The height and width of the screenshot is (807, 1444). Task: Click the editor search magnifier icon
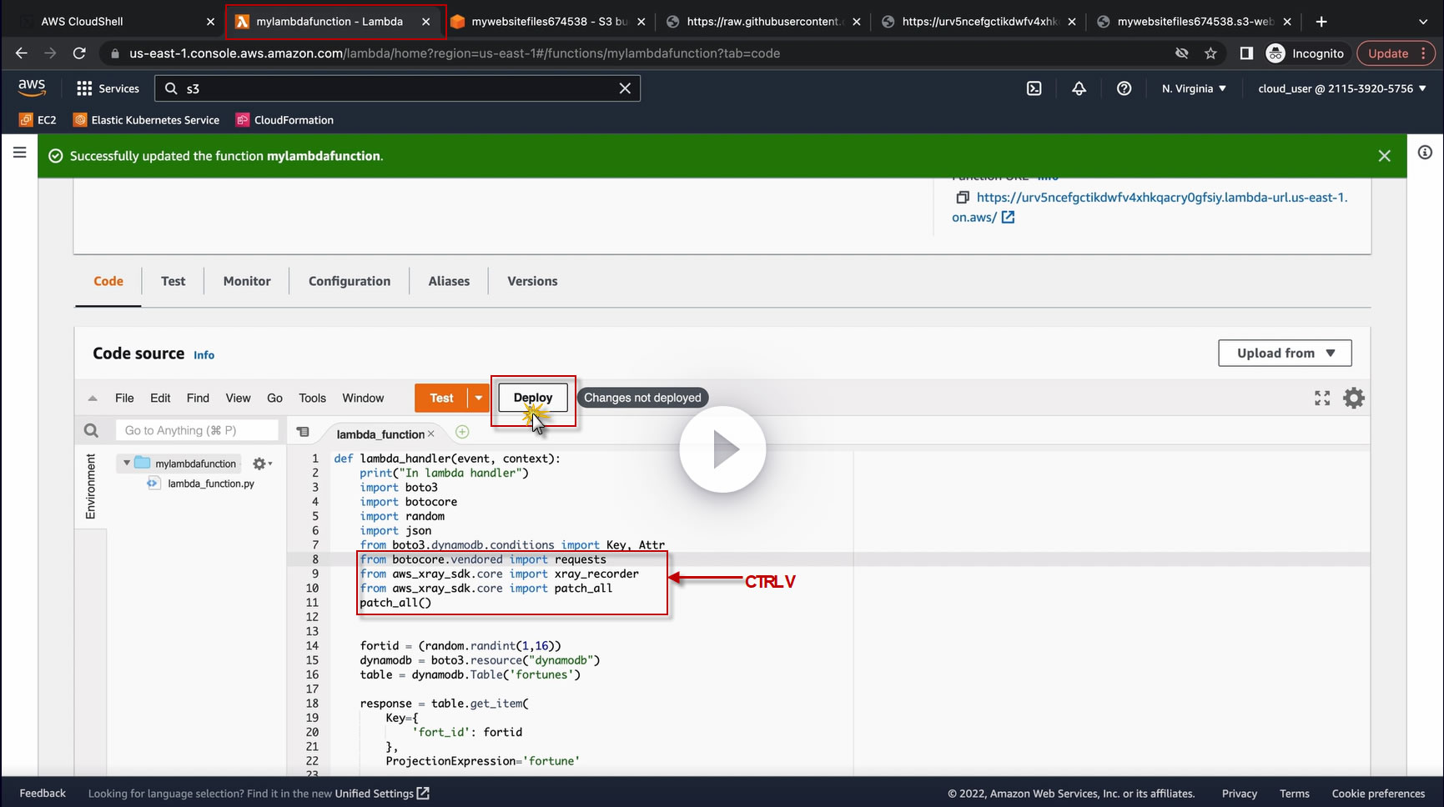click(91, 430)
